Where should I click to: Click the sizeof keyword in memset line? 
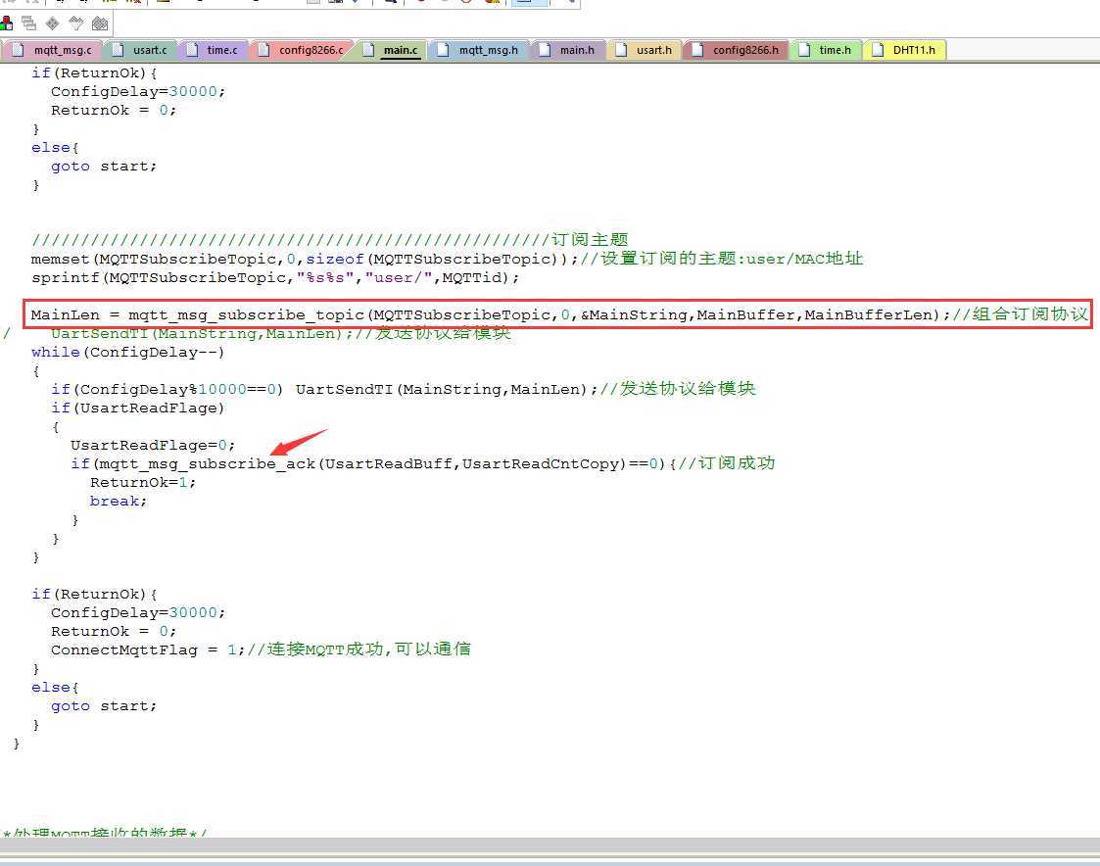[x=335, y=260]
